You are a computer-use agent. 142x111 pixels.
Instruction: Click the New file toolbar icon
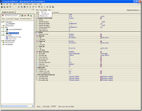[x=2, y=7]
